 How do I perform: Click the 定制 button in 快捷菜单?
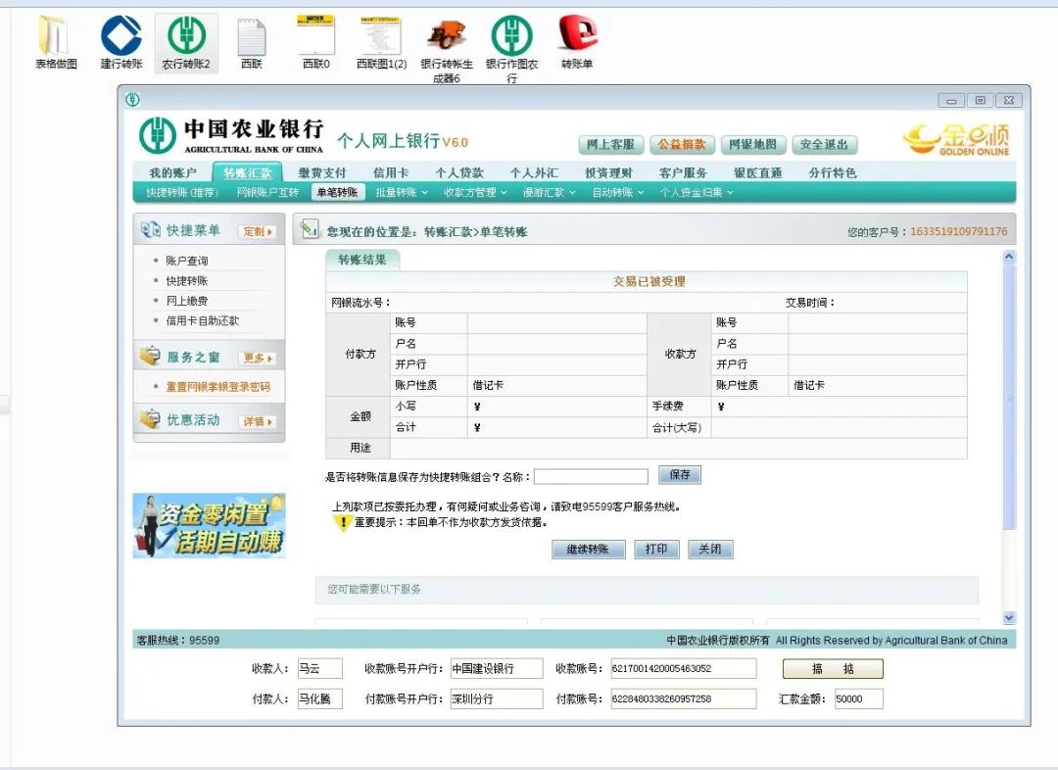257,231
